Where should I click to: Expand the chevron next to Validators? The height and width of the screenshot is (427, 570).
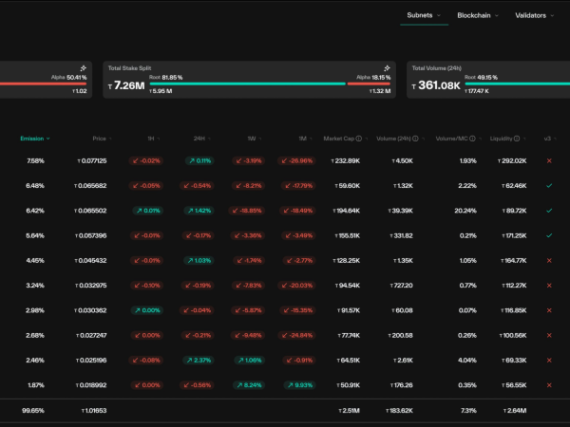coord(552,15)
